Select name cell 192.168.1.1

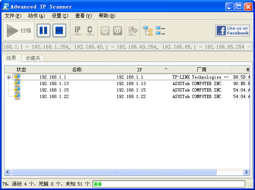[53, 77]
